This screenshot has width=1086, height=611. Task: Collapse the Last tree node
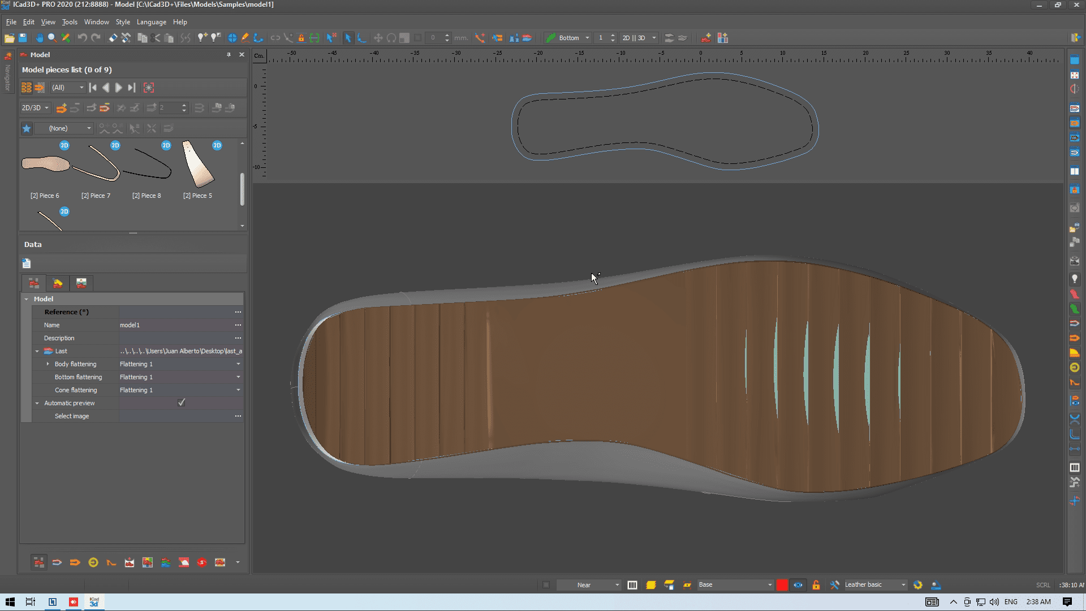point(37,351)
